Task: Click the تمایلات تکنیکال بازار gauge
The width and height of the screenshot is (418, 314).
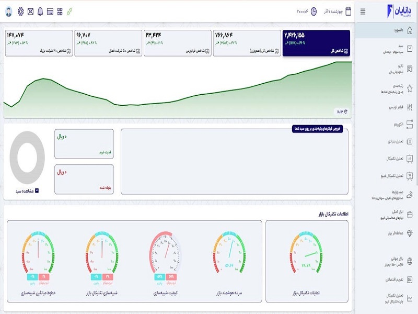Action: (306, 252)
